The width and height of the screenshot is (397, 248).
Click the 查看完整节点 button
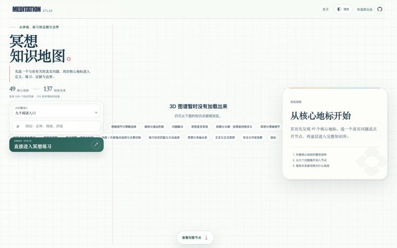pos(195,238)
